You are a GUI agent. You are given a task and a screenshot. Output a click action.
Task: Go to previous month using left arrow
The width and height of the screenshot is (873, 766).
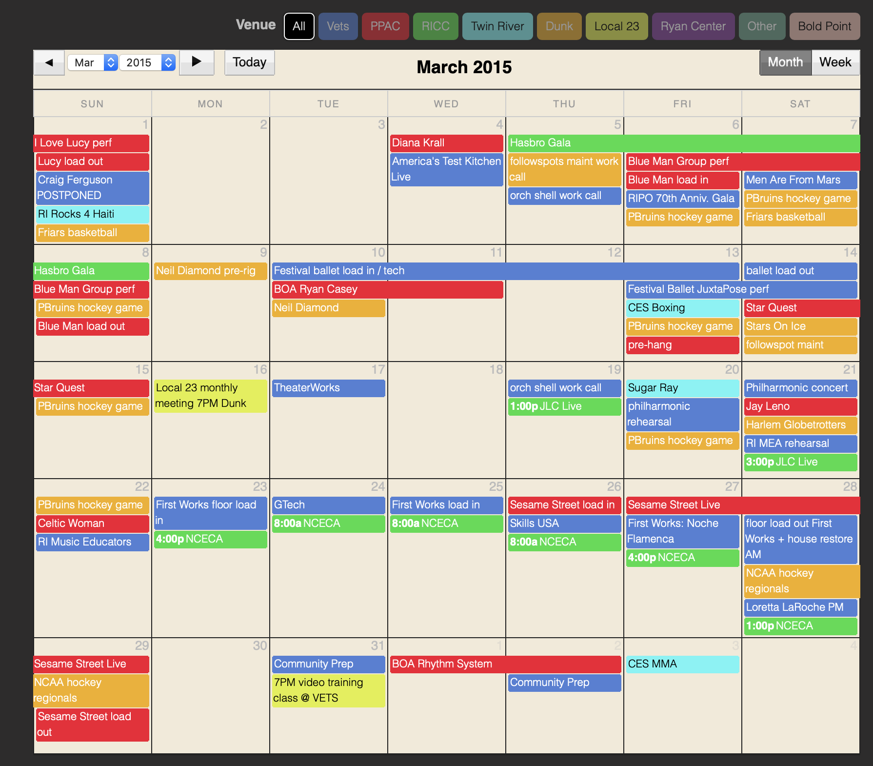(49, 62)
